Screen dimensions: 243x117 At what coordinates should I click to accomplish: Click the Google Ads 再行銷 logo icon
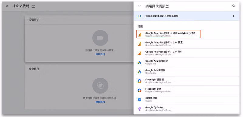[x=139, y=72]
